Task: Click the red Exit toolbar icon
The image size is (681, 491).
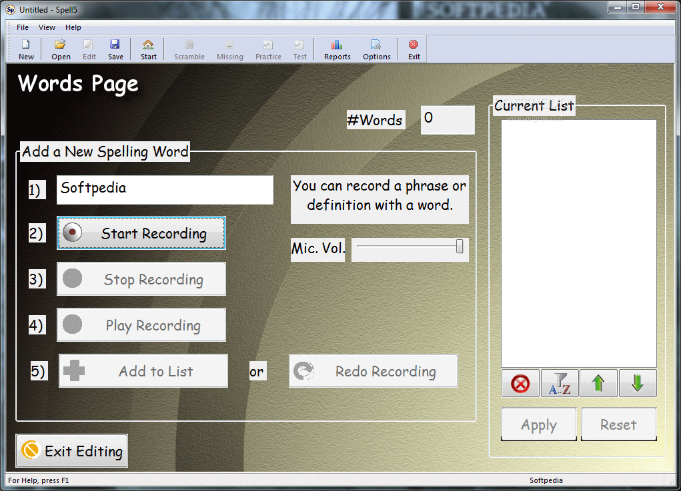Action: pyautogui.click(x=414, y=49)
